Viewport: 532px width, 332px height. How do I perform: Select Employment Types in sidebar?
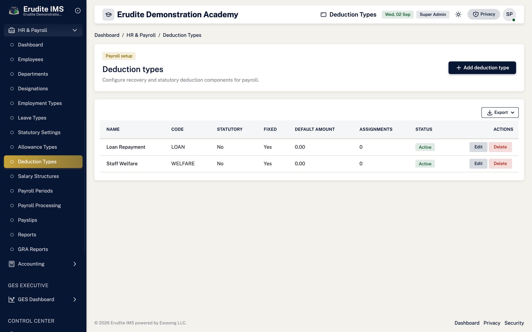[x=43, y=103]
